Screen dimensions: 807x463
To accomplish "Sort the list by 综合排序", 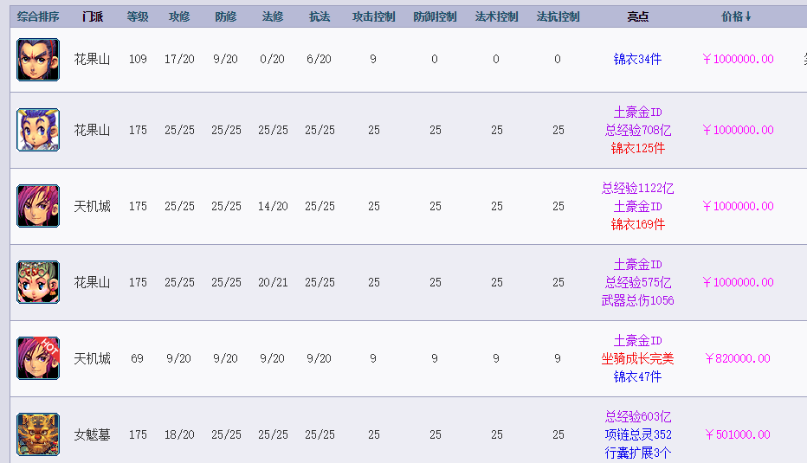I will [x=38, y=16].
